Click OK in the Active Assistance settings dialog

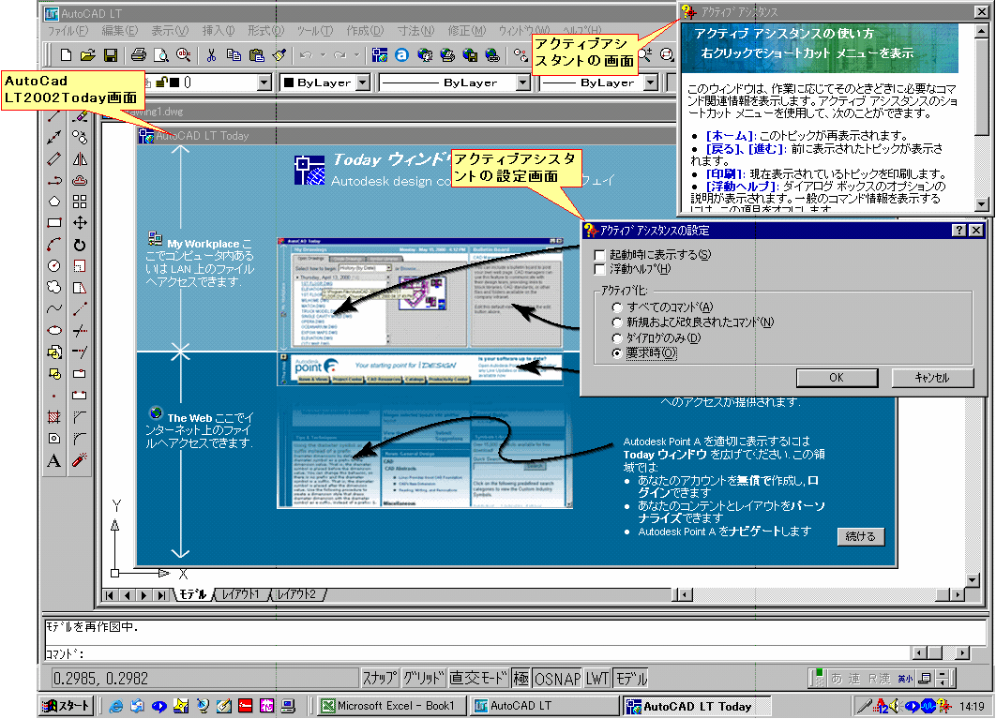837,378
